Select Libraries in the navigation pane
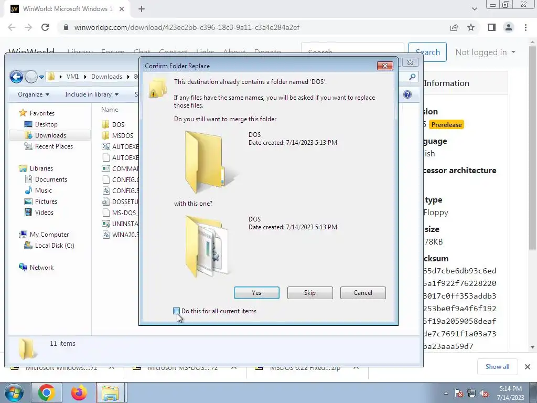Screen dimensions: 537x403 [41, 168]
